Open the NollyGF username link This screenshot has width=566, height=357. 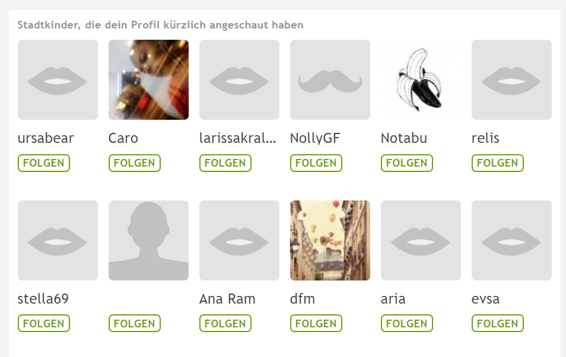pos(315,138)
